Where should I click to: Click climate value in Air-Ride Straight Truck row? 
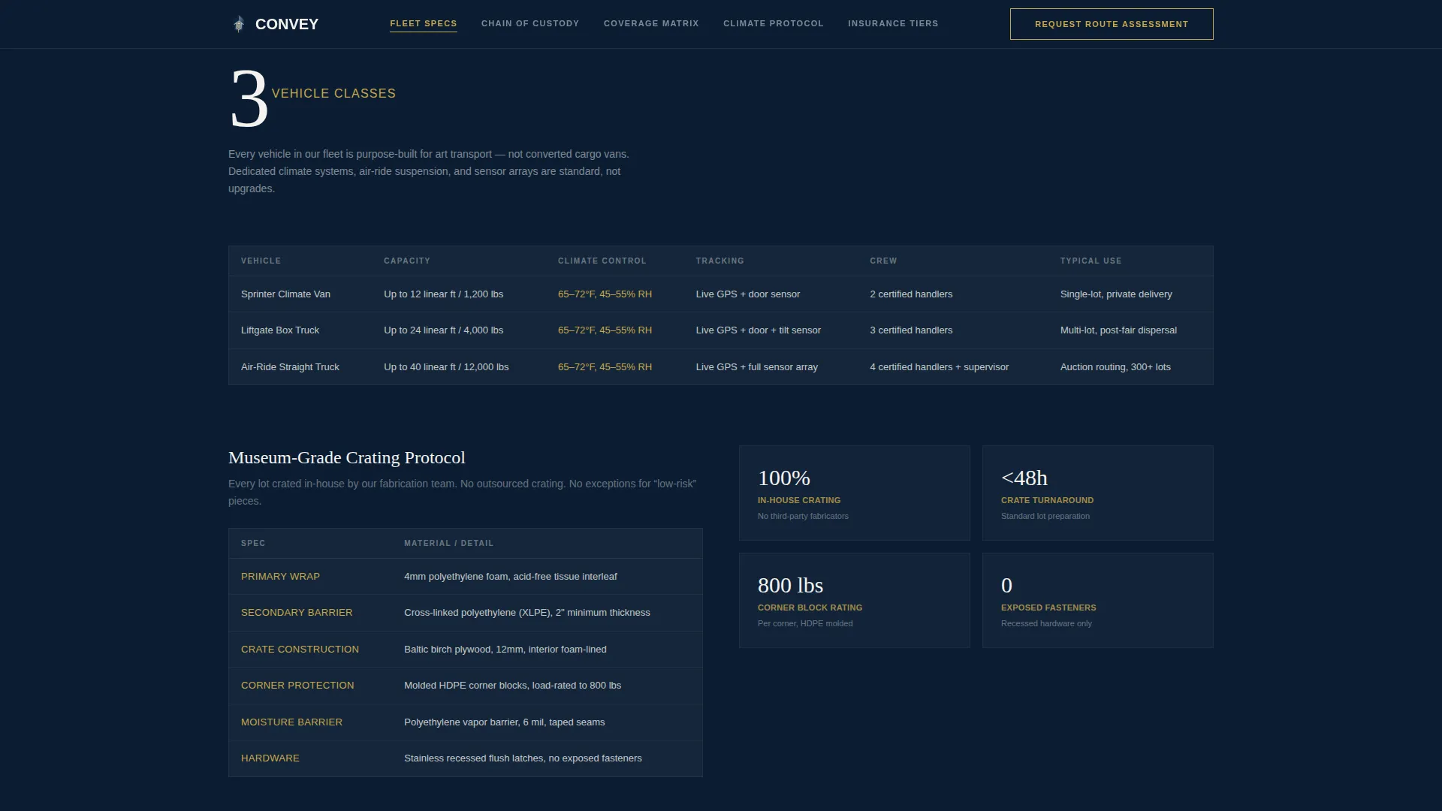[x=605, y=367]
